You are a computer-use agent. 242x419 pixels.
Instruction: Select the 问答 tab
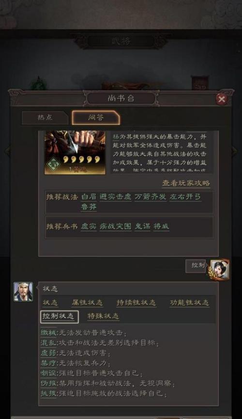point(96,117)
